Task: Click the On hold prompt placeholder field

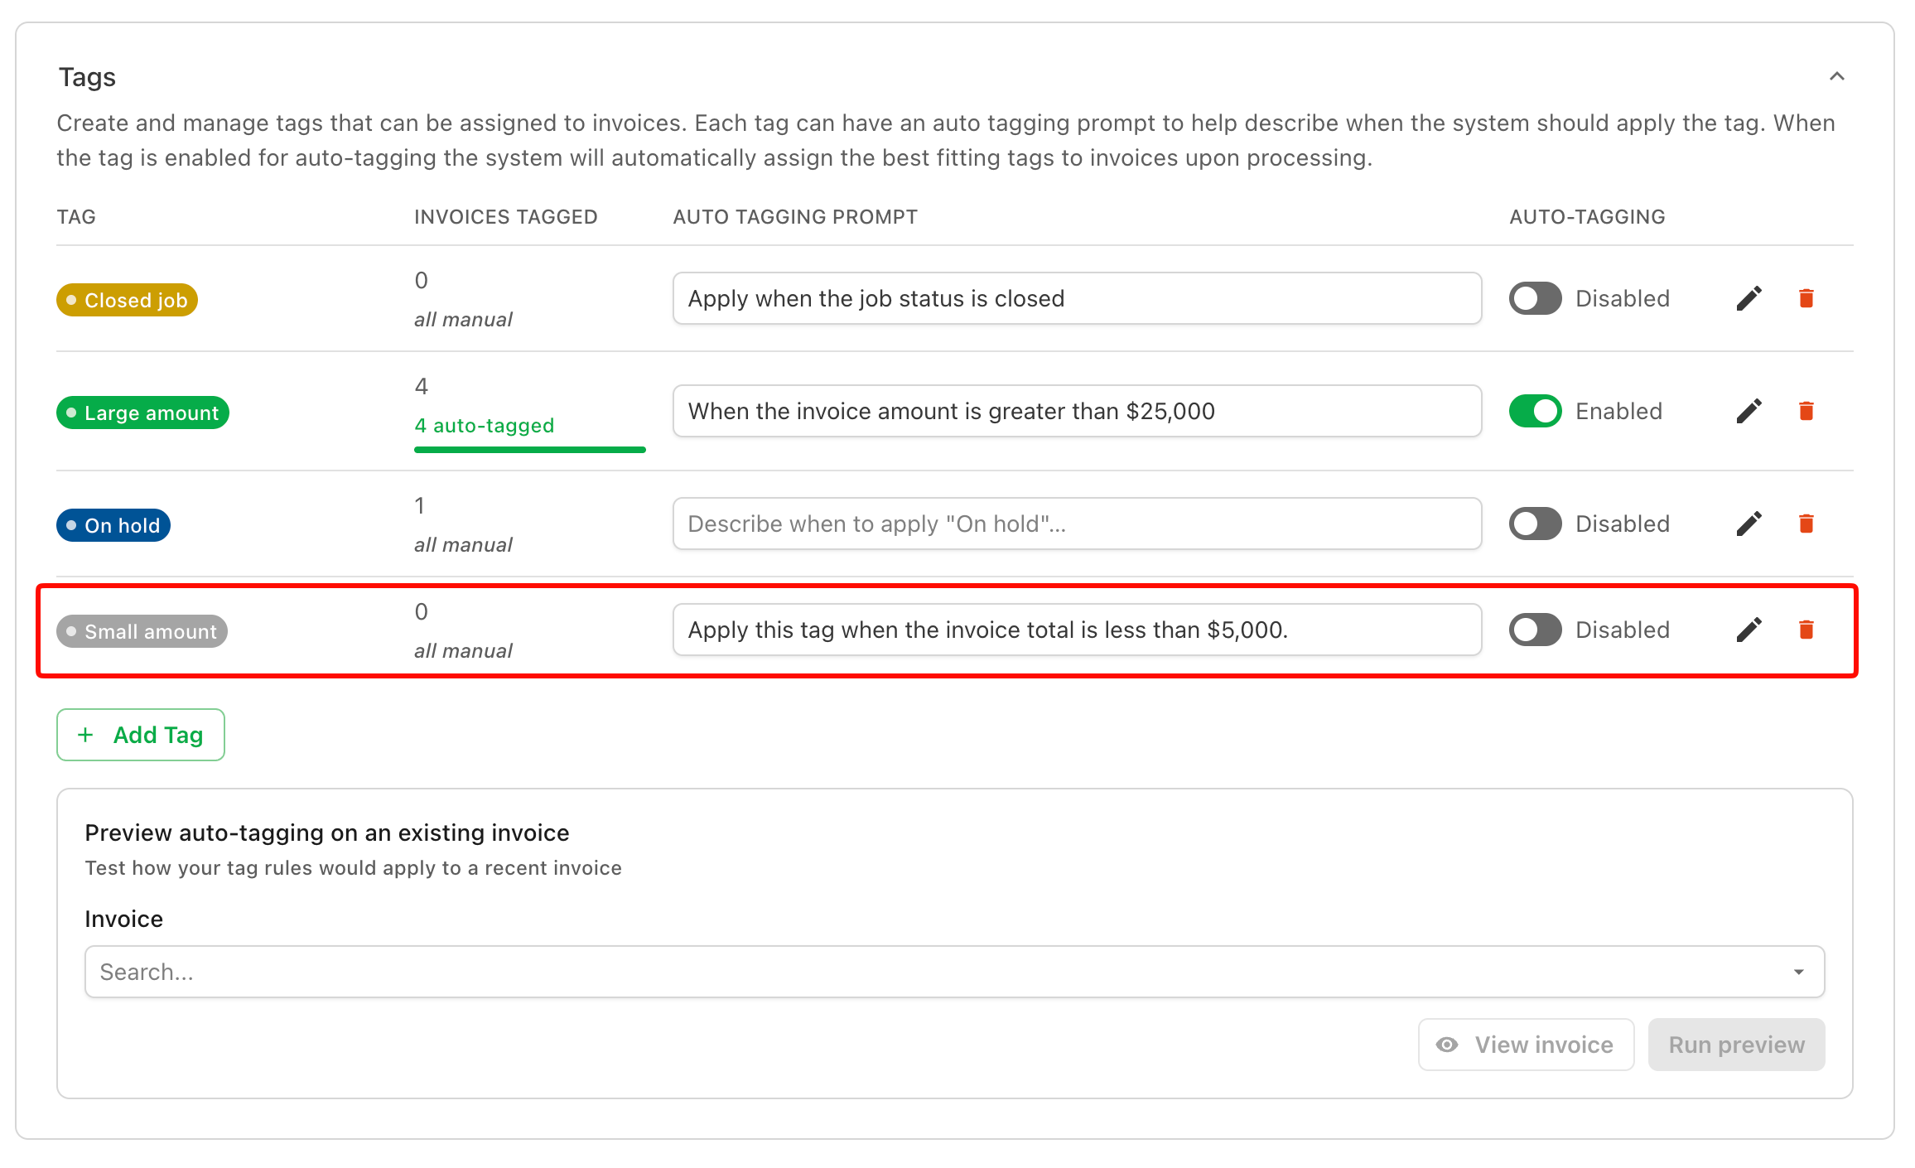Action: pyautogui.click(x=1077, y=524)
